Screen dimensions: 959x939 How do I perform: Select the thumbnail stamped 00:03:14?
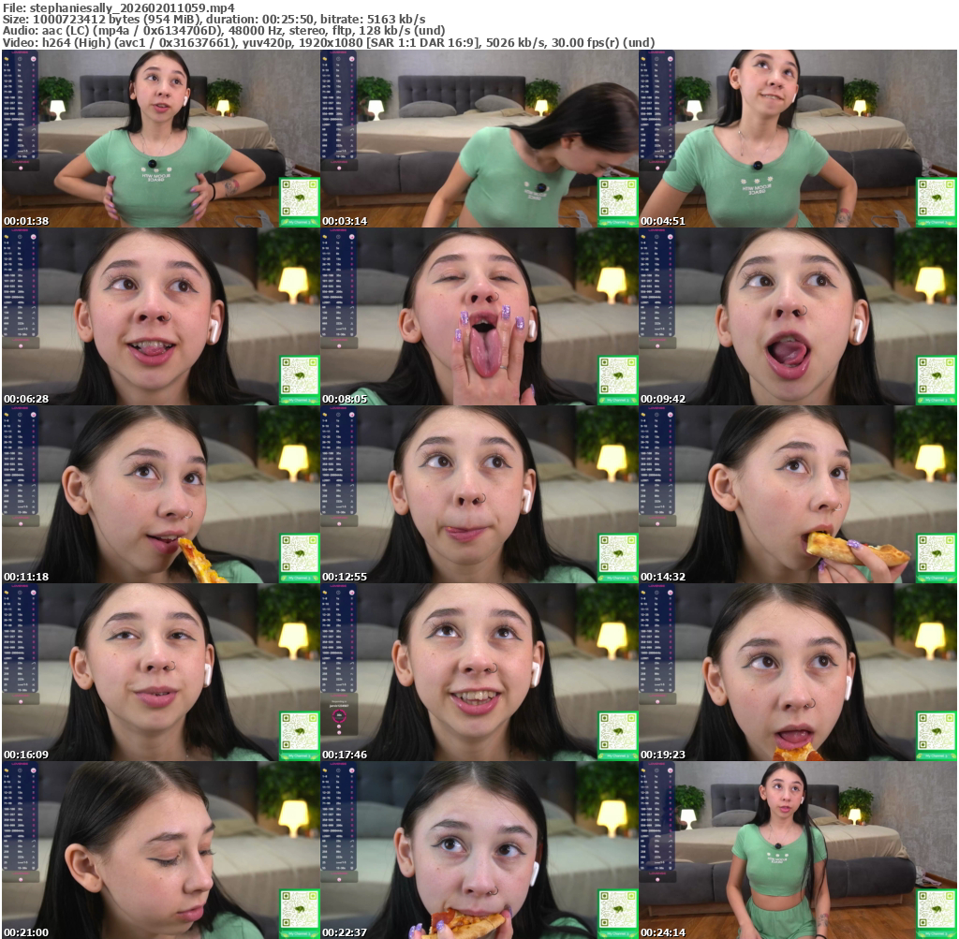pos(479,139)
